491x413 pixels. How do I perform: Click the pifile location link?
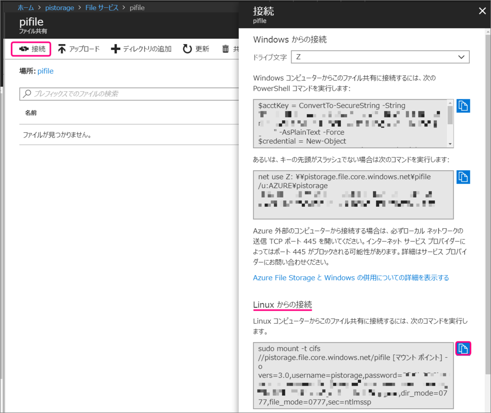tap(46, 71)
